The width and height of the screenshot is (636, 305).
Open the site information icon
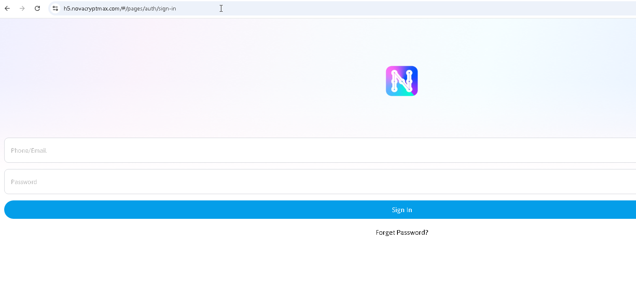[x=55, y=8]
